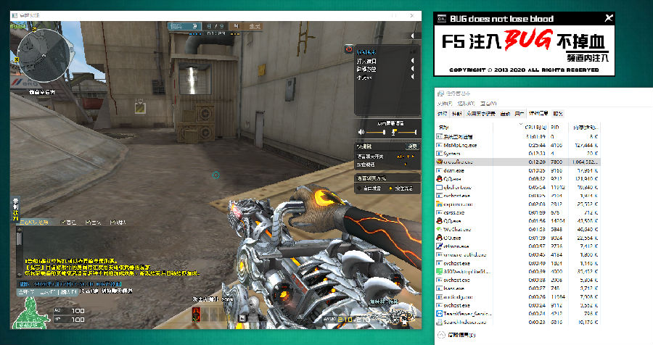
Task: Select the System process row
Action: (517, 154)
